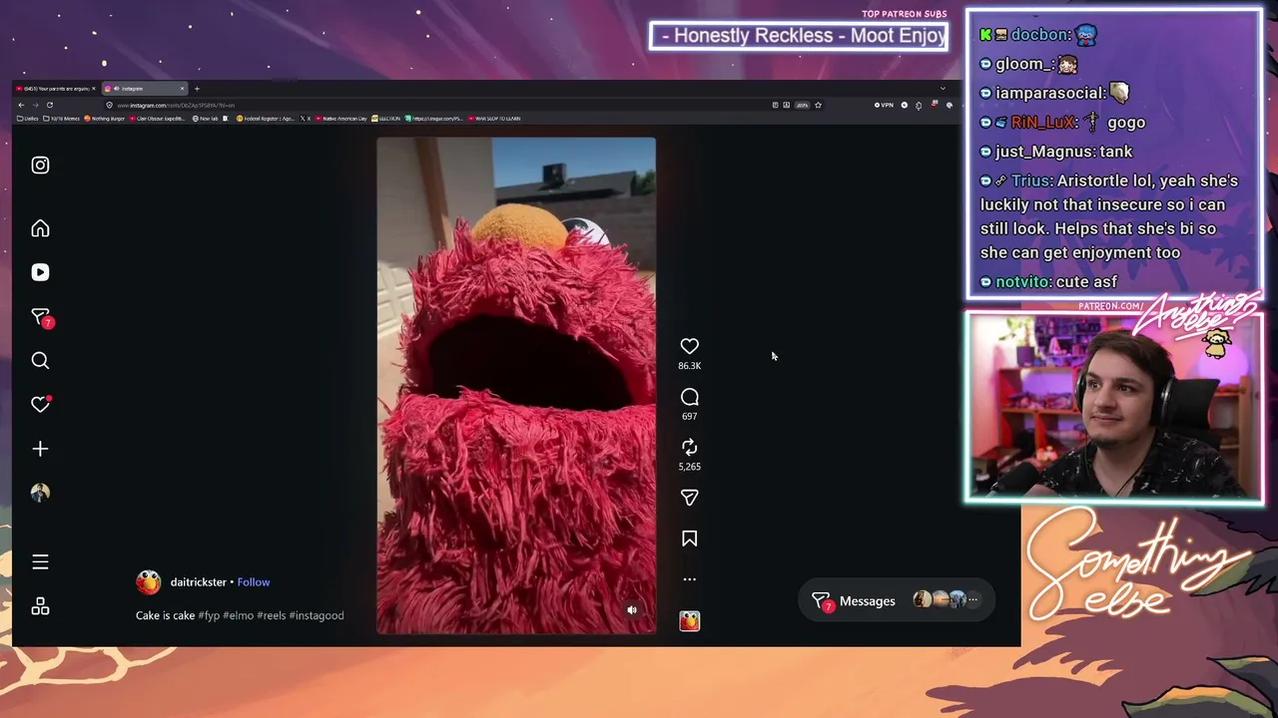
Task: Open the New Tab bookmark
Action: 205,119
